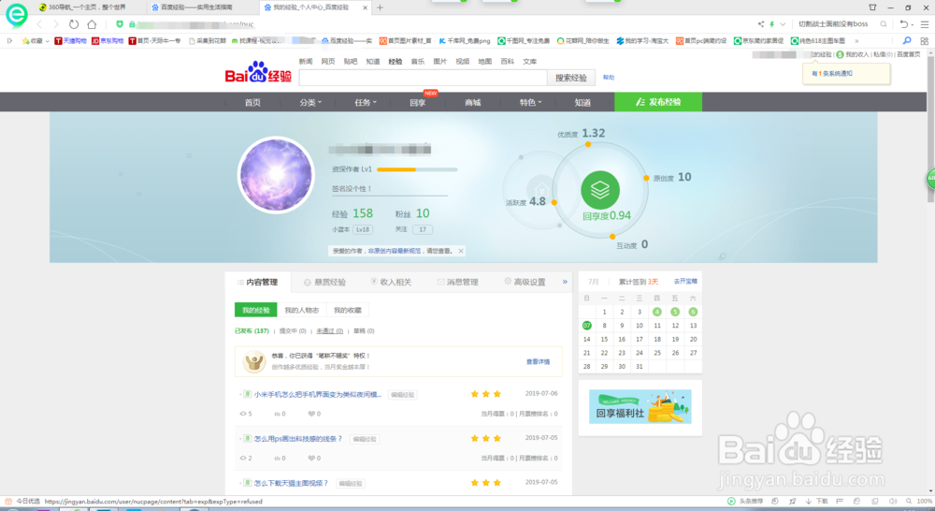935x511 pixels.
Task: Open the extensions grid icon
Action: click(x=925, y=40)
